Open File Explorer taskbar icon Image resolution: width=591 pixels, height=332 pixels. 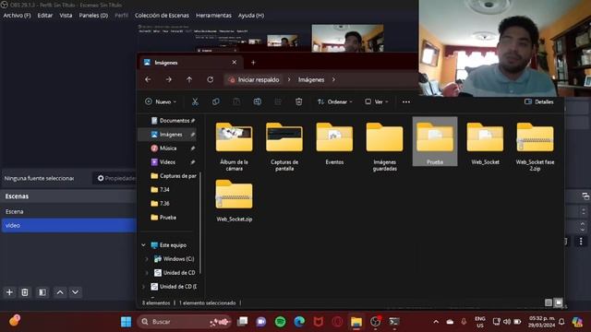356,322
